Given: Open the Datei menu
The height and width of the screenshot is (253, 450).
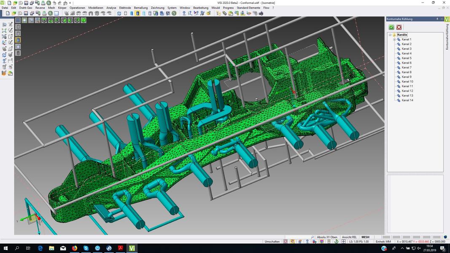Looking at the screenshot, I should 5,8.
